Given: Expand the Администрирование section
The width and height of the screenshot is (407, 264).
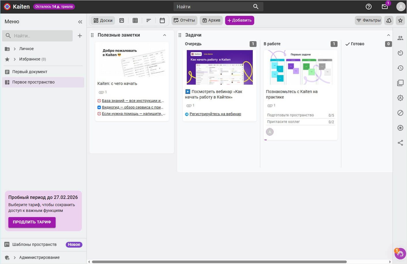Looking at the screenshot, I should tap(15, 258).
